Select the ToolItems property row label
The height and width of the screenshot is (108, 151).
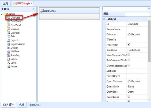pos(111,50)
